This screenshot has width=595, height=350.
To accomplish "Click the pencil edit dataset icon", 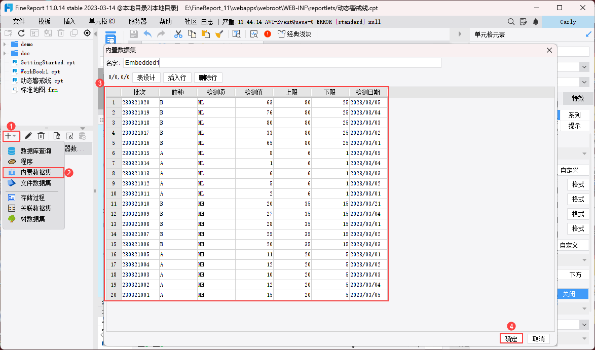I will [28, 136].
